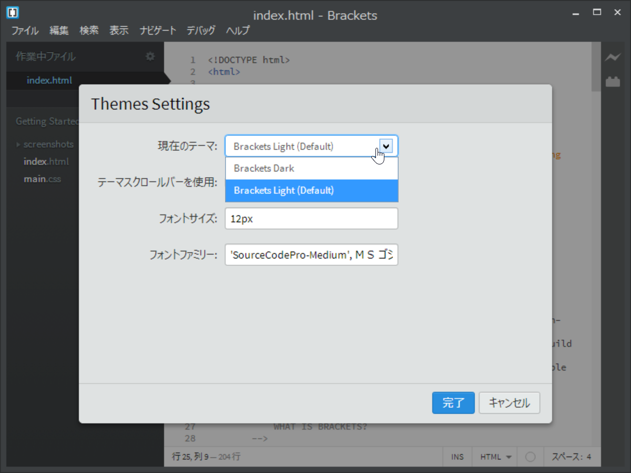Open HTML language mode dropdown in status bar
Viewport: 631px width, 473px height.
(495, 457)
